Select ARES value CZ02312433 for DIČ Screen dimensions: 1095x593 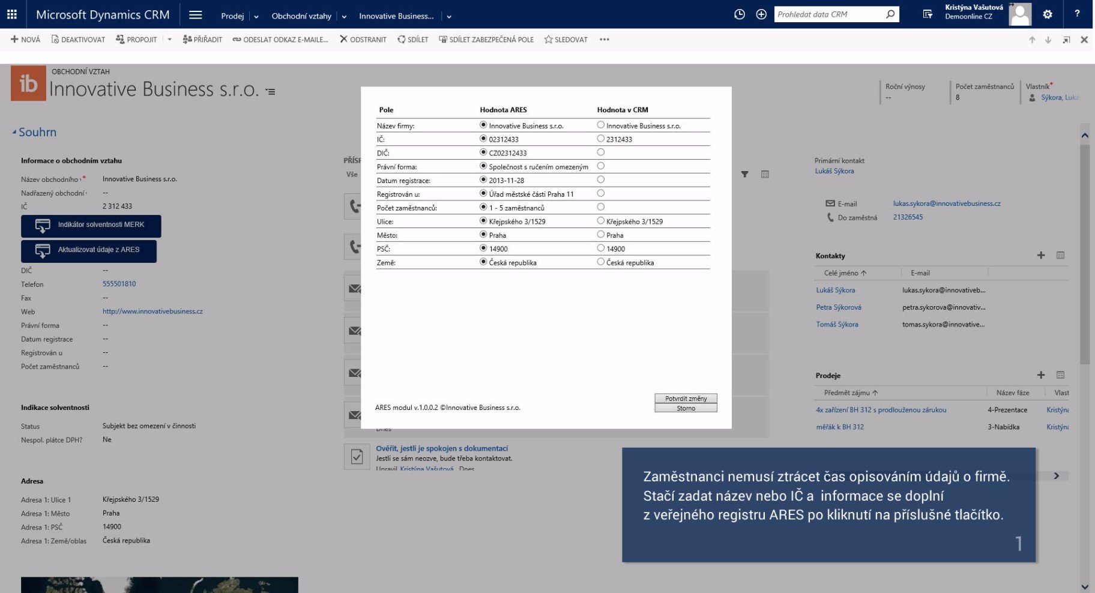point(483,152)
